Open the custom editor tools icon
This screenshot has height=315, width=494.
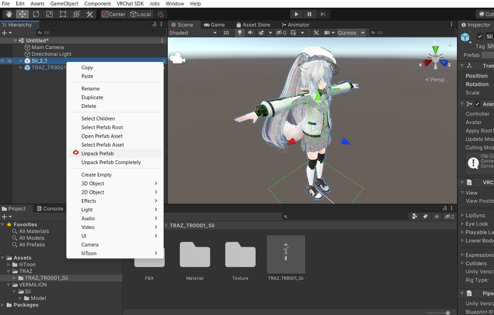pos(90,14)
